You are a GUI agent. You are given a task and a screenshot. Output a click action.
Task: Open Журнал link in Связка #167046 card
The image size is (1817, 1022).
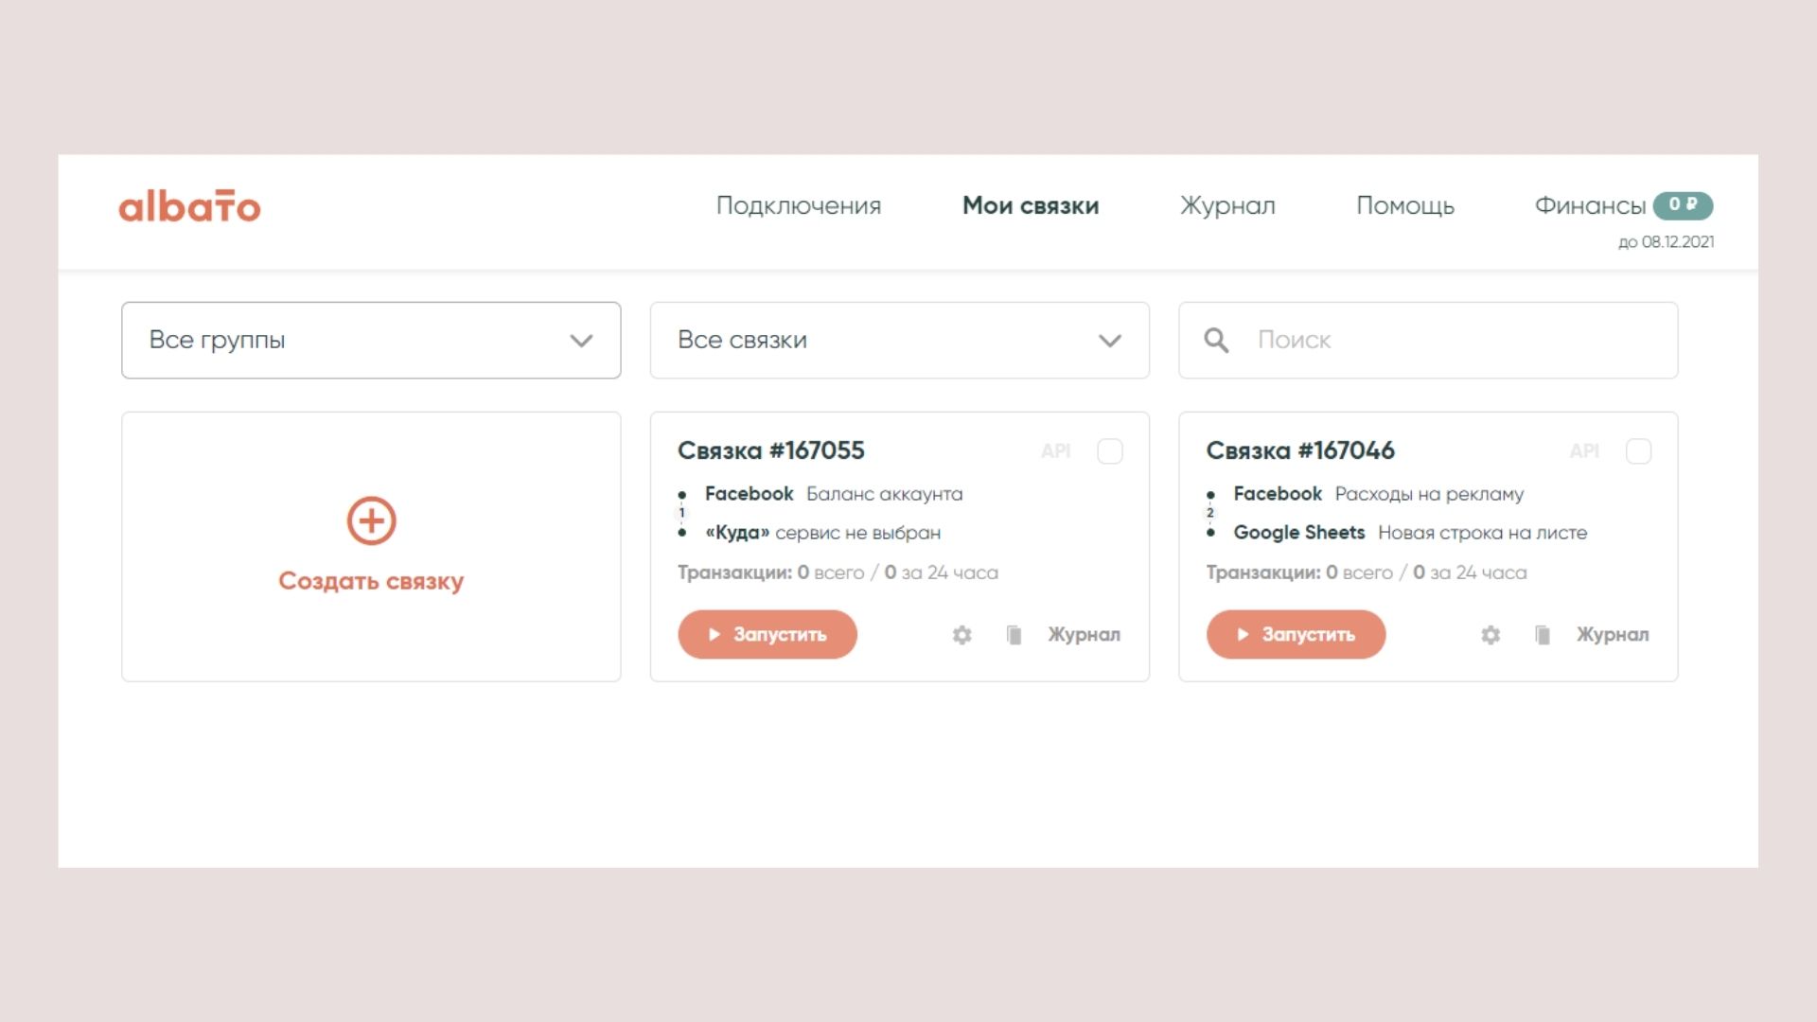tap(1612, 635)
